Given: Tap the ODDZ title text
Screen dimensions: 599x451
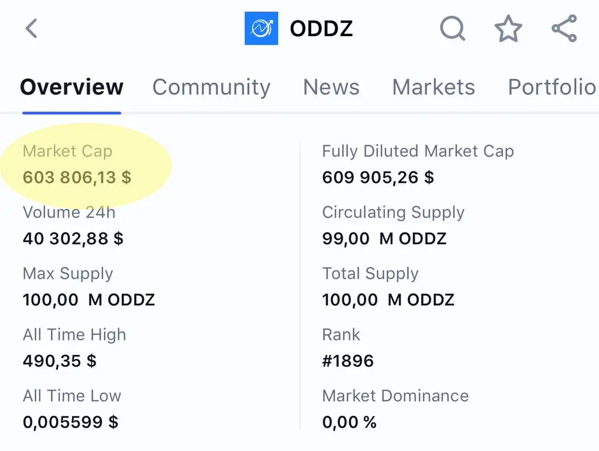Looking at the screenshot, I should (x=321, y=29).
